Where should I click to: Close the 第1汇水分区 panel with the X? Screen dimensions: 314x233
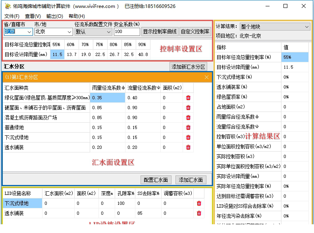[207, 77]
